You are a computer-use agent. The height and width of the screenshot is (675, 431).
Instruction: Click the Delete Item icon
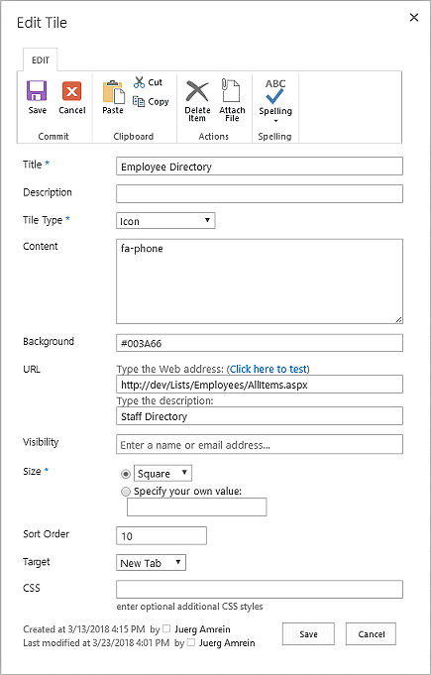(x=197, y=91)
